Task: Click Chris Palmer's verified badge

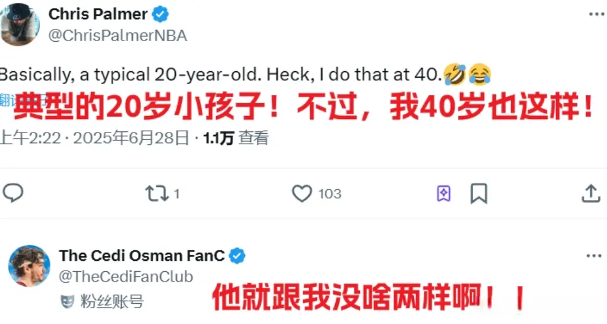Action: 161,14
